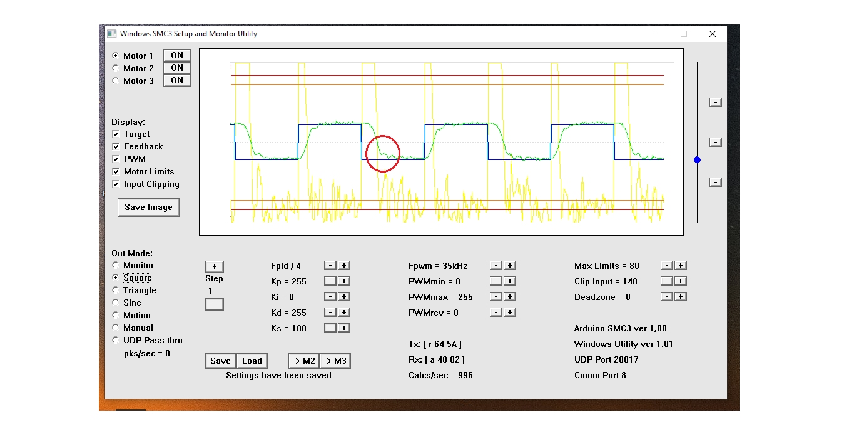Viewport: 859px width, 437px height.
Task: Click the app icon in title bar
Action: 112,34
